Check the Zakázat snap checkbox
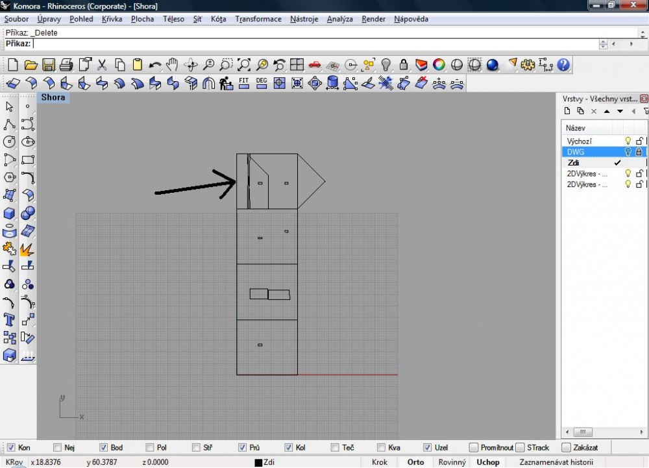The width and height of the screenshot is (649, 468). [x=566, y=447]
